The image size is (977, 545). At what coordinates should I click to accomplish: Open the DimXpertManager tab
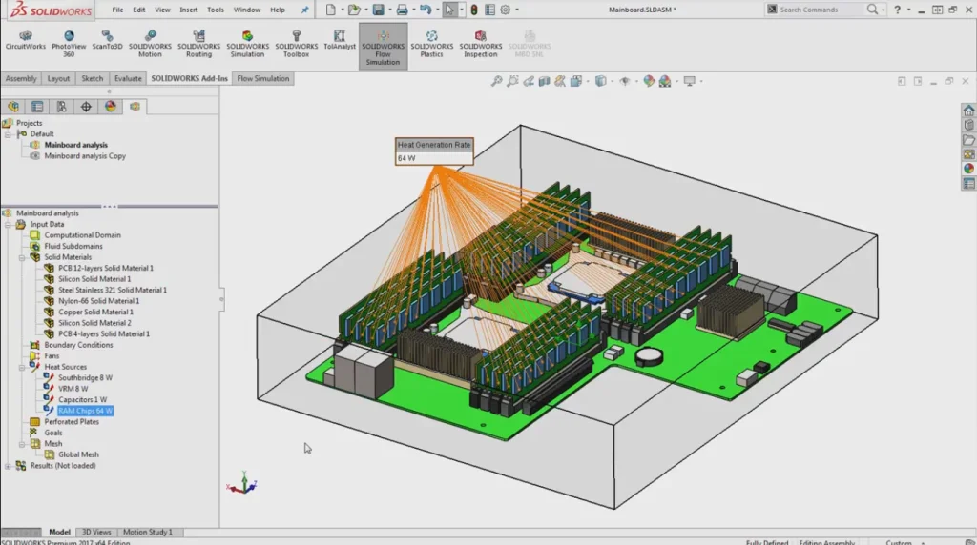click(x=86, y=107)
